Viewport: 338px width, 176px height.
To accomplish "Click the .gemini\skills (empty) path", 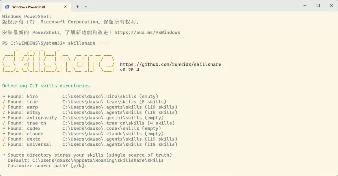I will click(113, 118).
